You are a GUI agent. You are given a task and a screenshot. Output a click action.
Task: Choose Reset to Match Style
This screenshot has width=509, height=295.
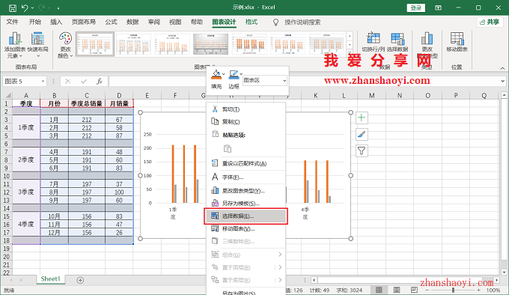pyautogui.click(x=246, y=163)
